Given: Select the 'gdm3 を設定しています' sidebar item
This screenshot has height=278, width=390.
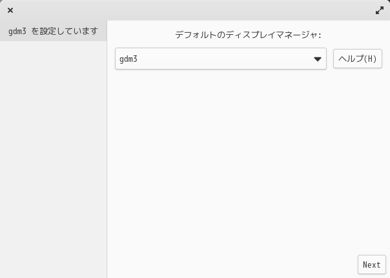Looking at the screenshot, I should [x=53, y=31].
